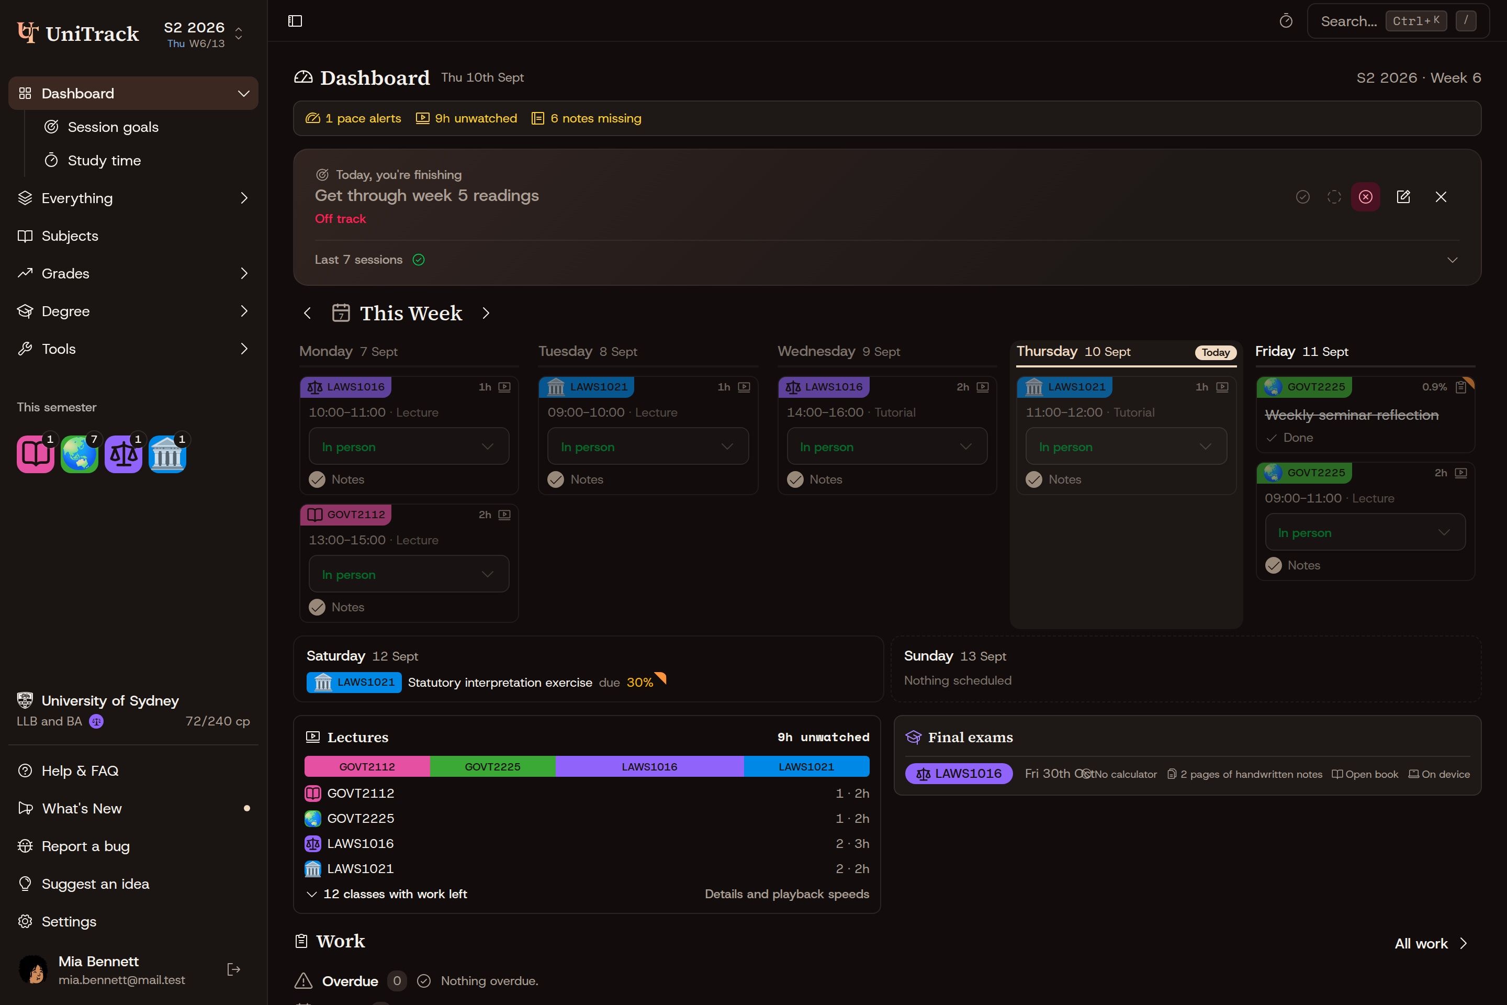
Task: Toggle Notes check for Thursday LAWS1021 tutorial
Action: [1034, 479]
